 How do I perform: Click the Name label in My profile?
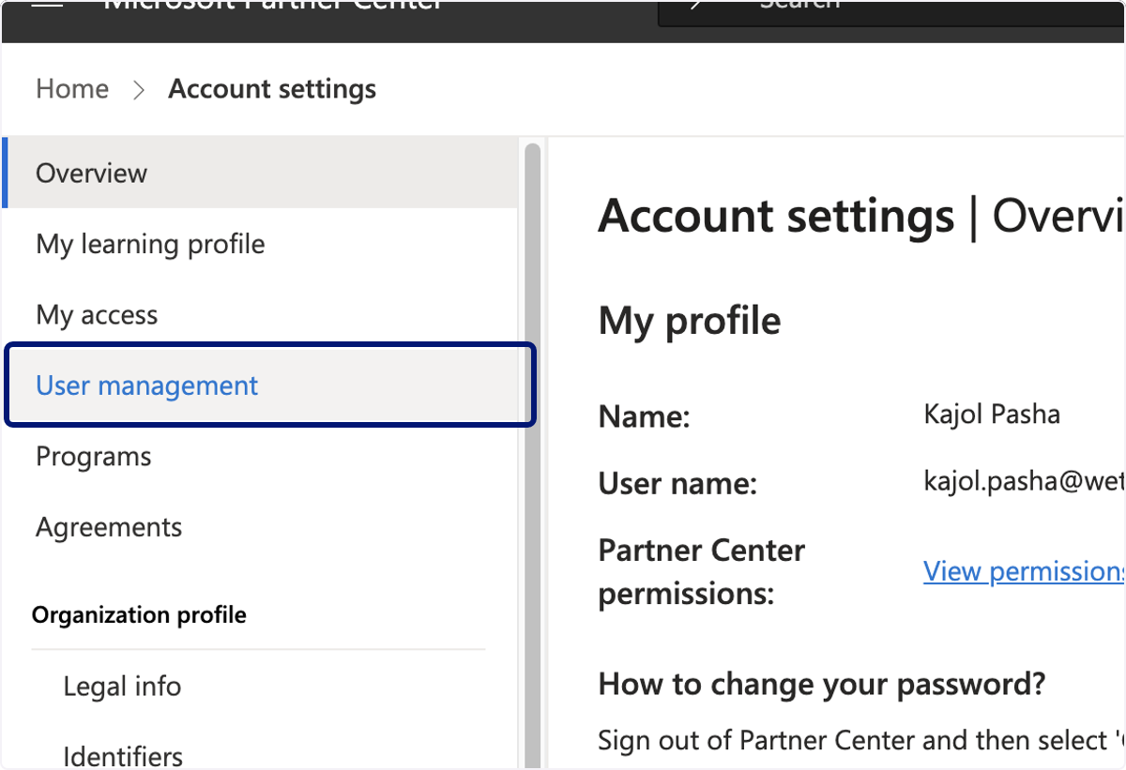[x=645, y=417]
